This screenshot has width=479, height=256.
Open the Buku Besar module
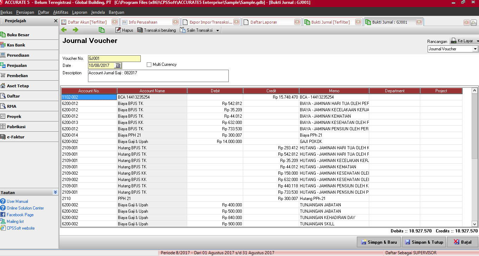(18, 35)
